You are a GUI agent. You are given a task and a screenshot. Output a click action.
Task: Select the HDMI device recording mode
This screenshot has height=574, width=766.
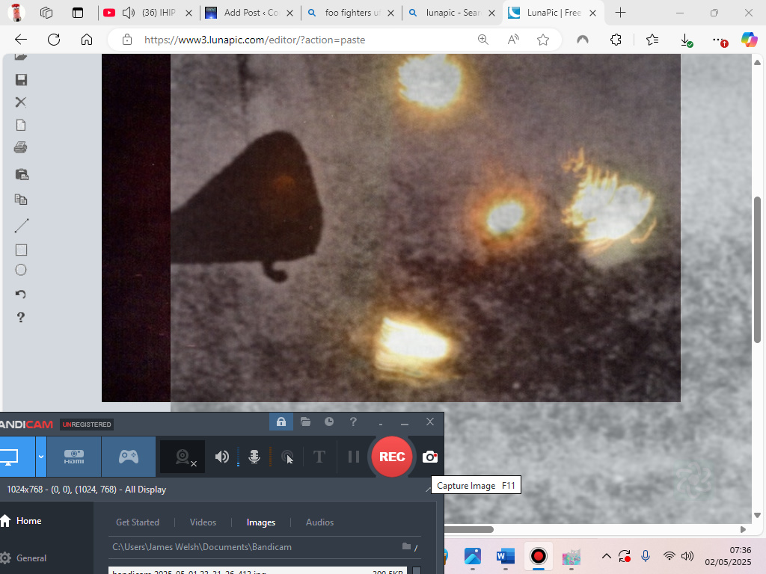pyautogui.click(x=74, y=457)
